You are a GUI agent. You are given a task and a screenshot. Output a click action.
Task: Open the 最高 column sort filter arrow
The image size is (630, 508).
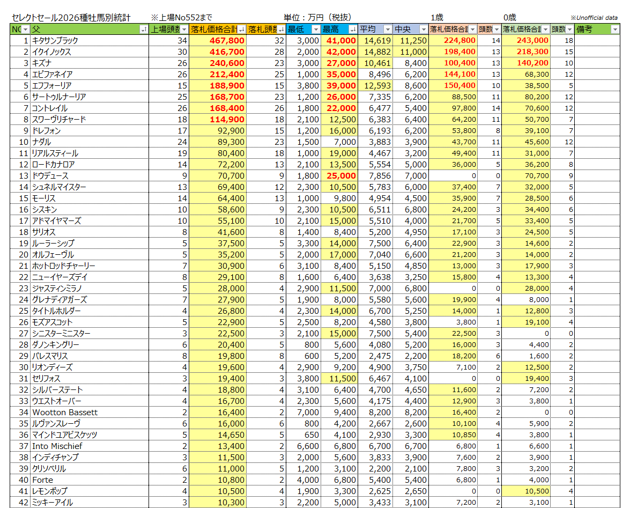coord(352,30)
